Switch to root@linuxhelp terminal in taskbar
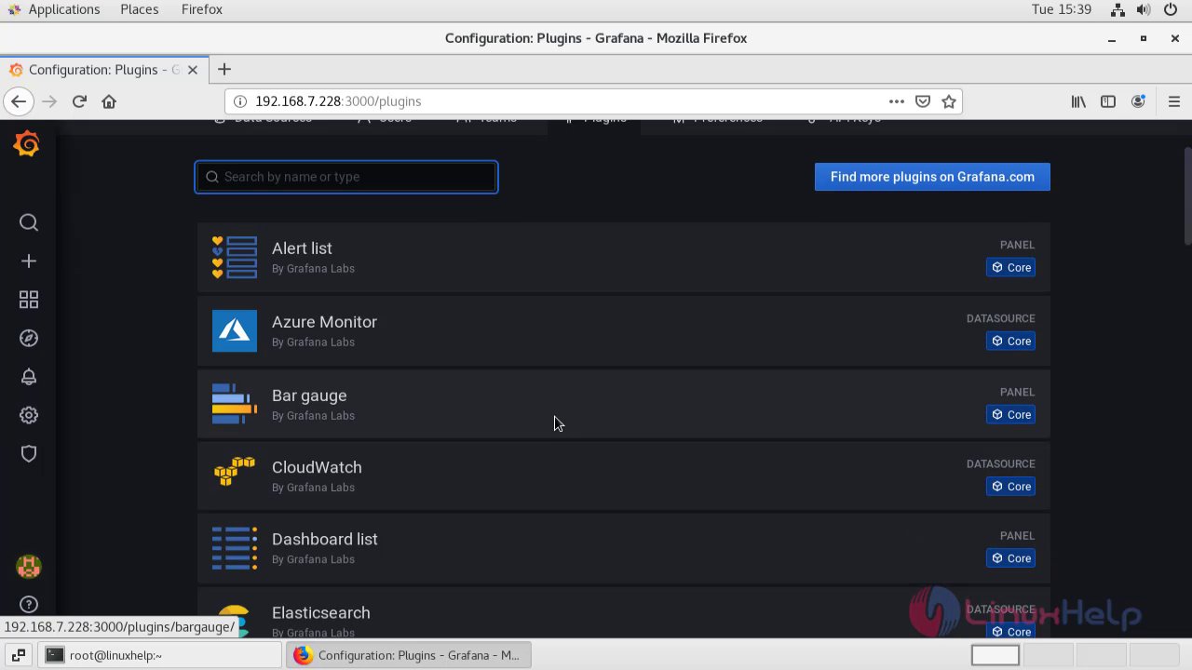 [160, 655]
